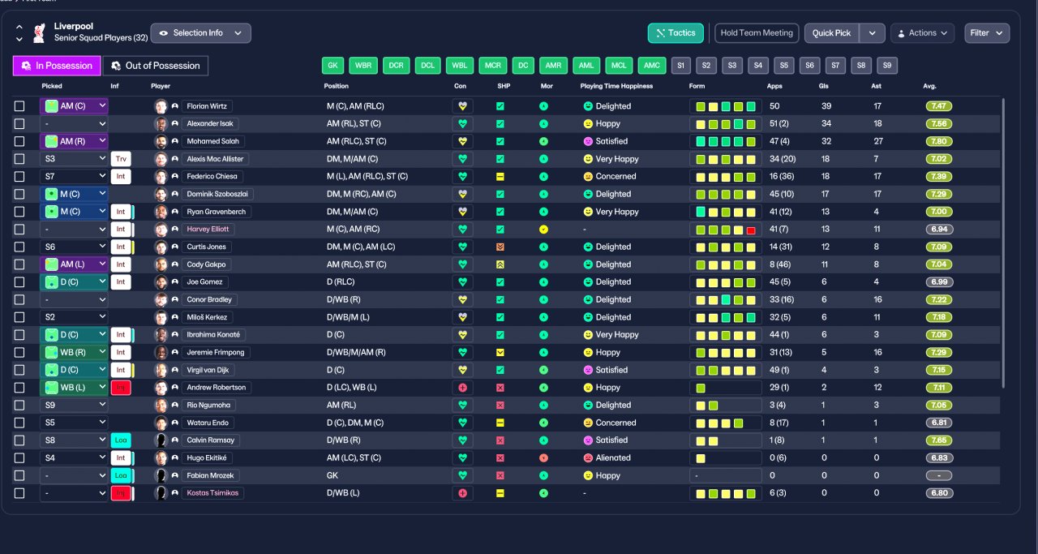Open Picked dropdown WB (R) for Jeremie Frimpong
This screenshot has width=1038, height=554.
[x=74, y=353]
